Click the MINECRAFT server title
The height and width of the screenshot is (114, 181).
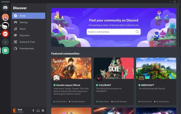(148, 85)
